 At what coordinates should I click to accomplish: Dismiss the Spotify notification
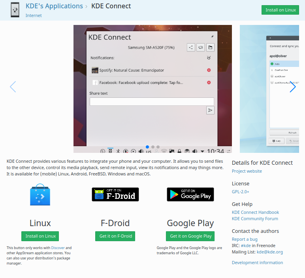[209, 70]
